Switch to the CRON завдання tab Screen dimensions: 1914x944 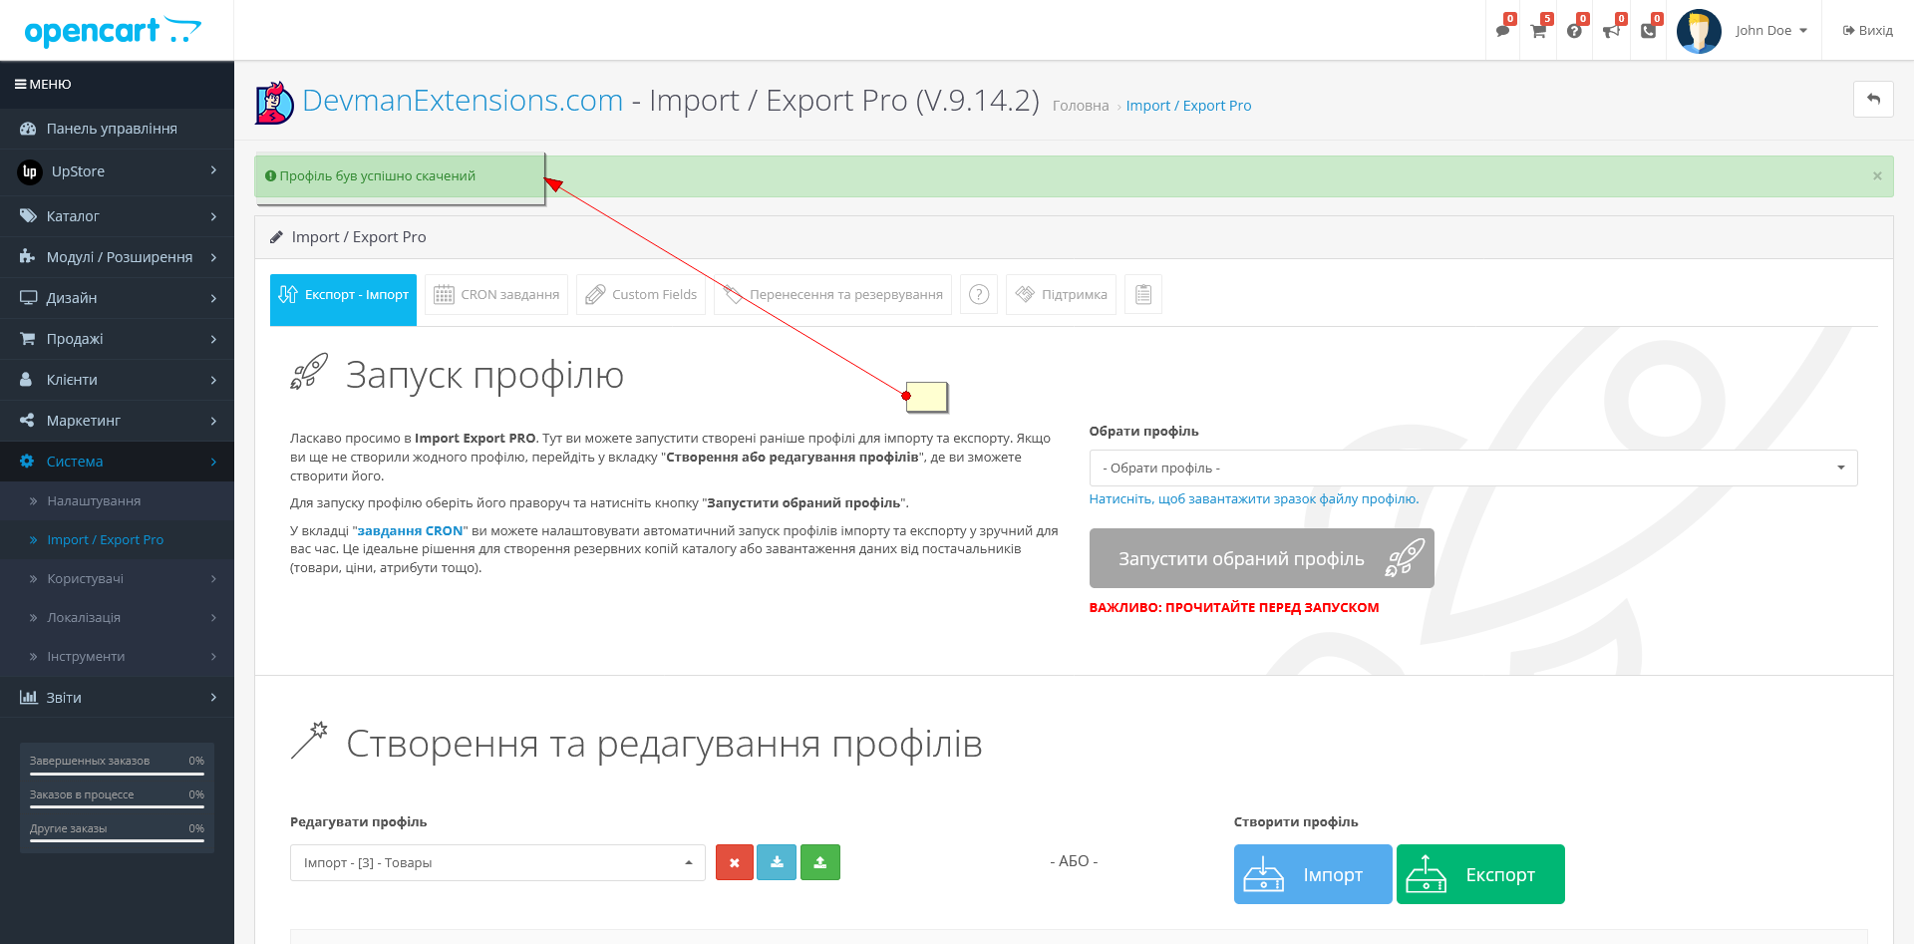tap(496, 295)
